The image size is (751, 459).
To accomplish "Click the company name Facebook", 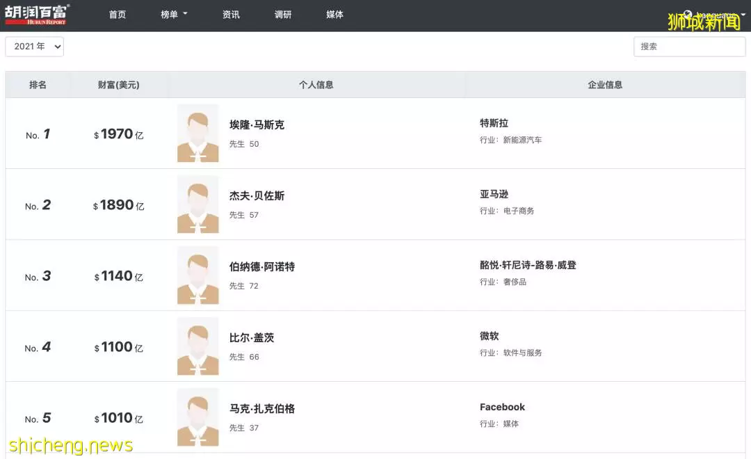I will 503,407.
